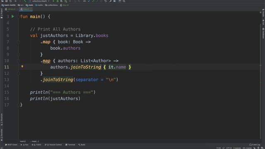
Task: Toggle the Project side panel button
Action: pos(2,14)
